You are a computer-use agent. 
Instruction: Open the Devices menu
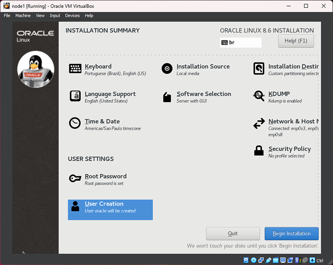click(x=72, y=16)
